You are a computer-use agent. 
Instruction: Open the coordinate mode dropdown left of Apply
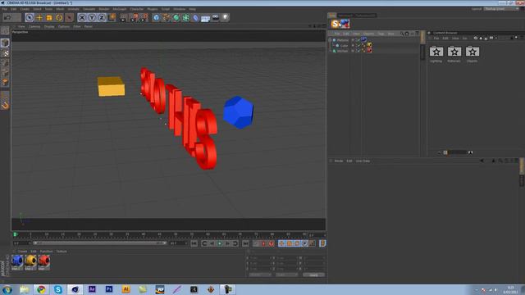[x=260, y=275]
